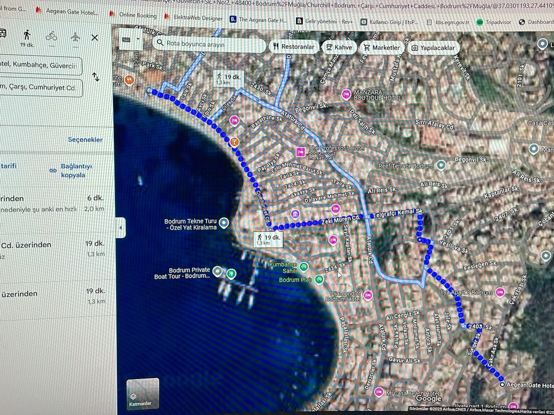Open the Reef Terrace Bodrum pin
554x415 pixels.
pyautogui.click(x=441, y=165)
